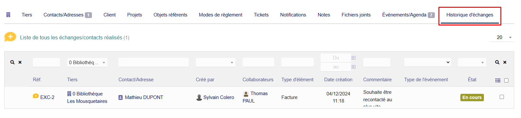Open the EXC-2 exchange reference link
The image size is (521, 118).
47,97
